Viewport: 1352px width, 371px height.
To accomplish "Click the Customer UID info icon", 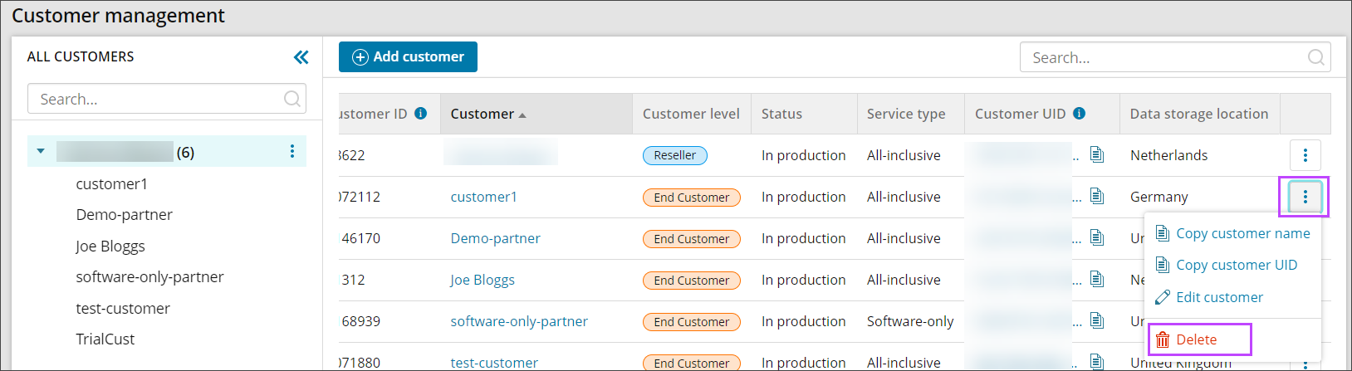I will click(1079, 114).
